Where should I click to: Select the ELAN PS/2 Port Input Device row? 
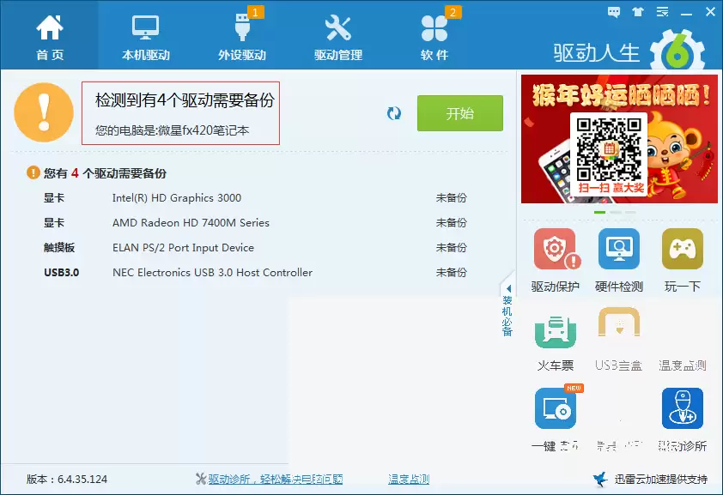(255, 248)
